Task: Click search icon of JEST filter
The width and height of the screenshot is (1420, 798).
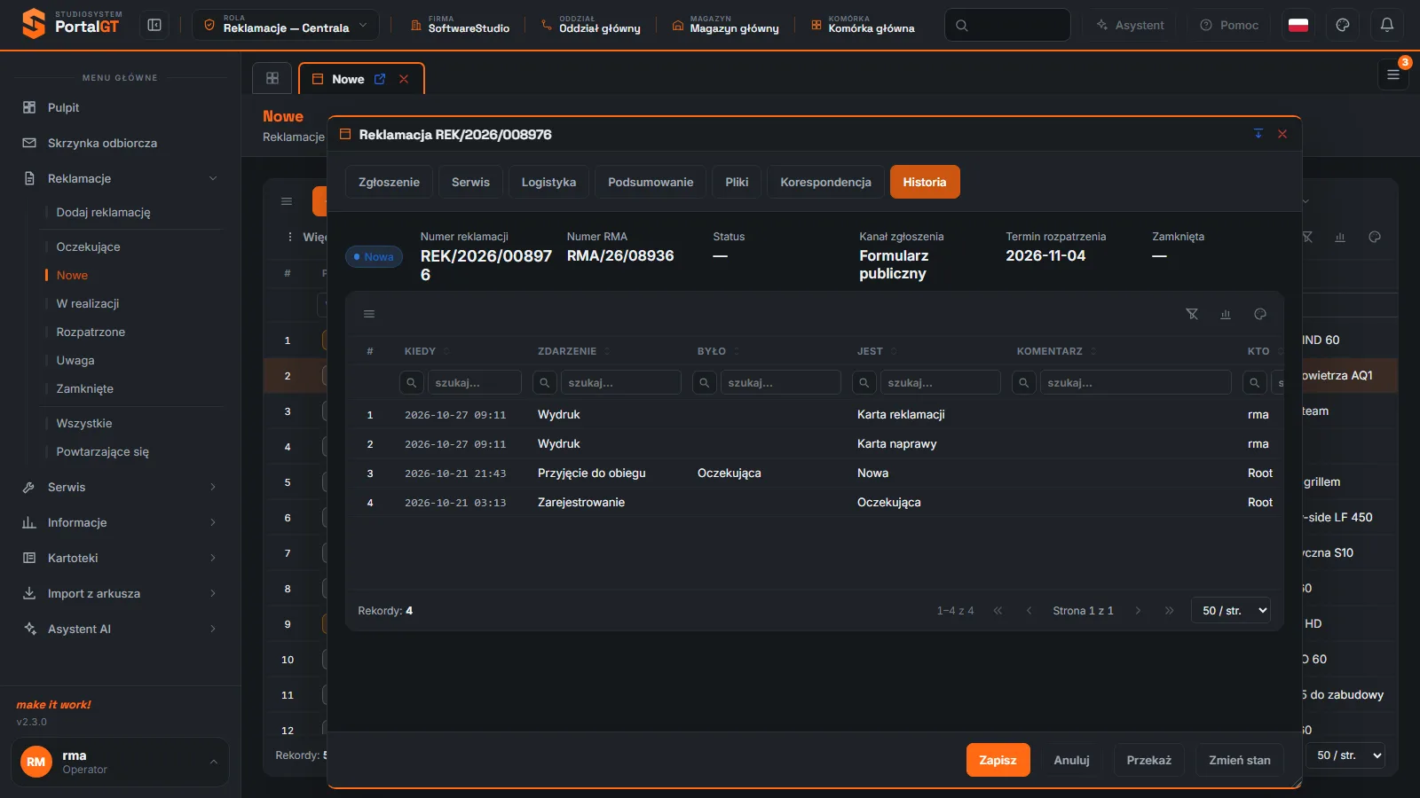Action: click(864, 382)
